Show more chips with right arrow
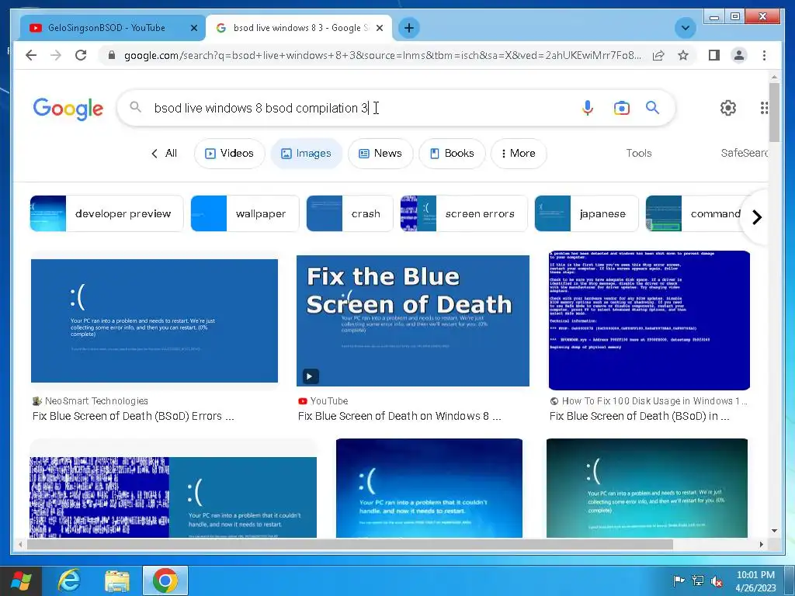 click(x=757, y=217)
